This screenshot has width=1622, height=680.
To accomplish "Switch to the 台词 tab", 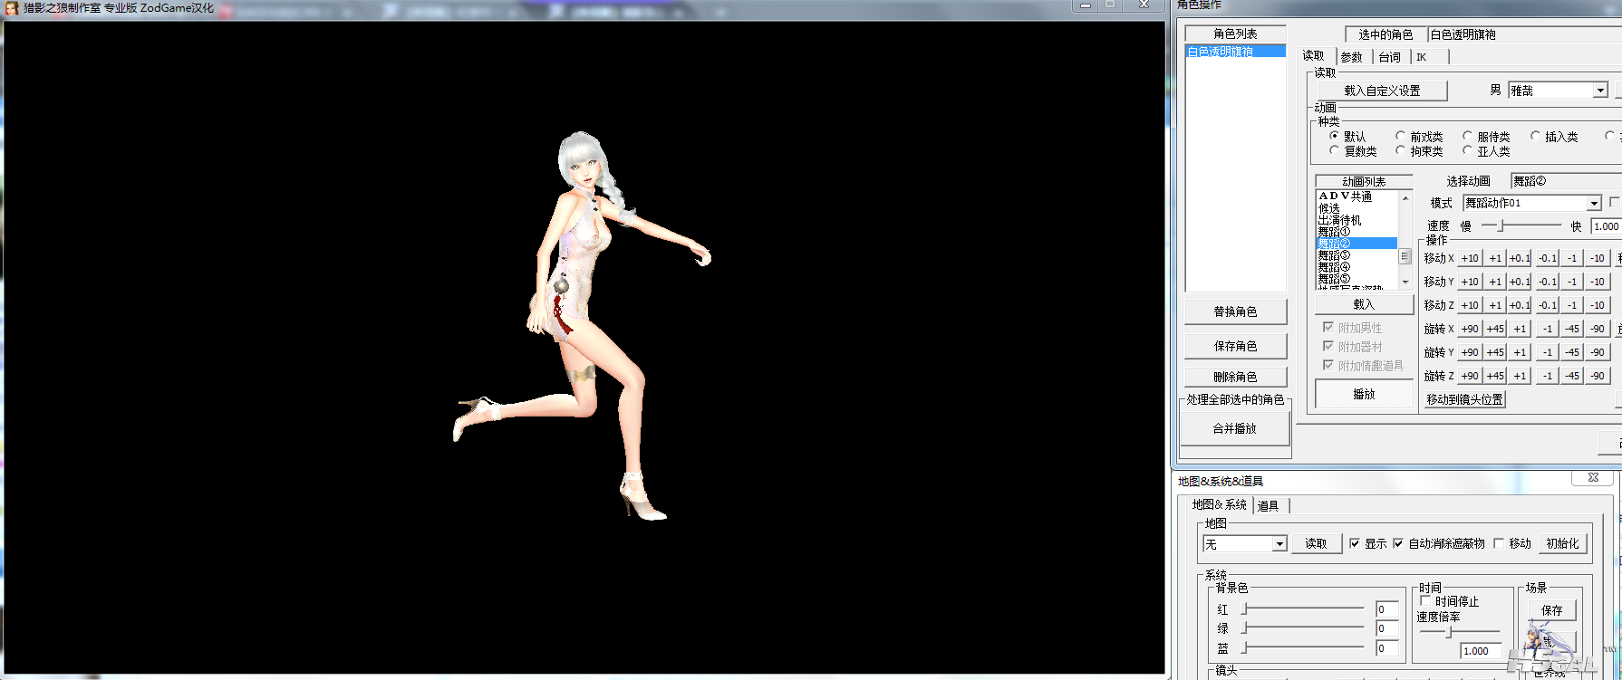I will pyautogui.click(x=1389, y=57).
